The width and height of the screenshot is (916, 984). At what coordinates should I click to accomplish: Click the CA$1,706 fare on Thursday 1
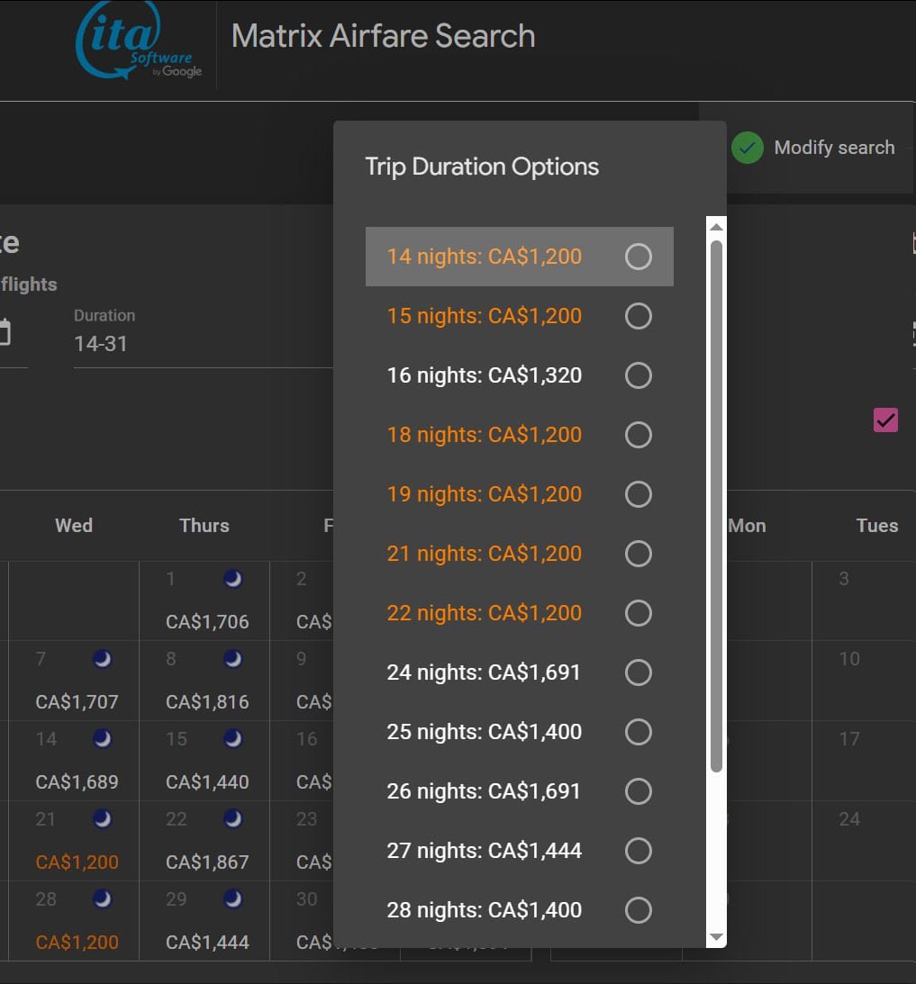207,622
